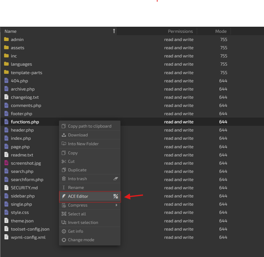
Task: Select the comments.php file row
Action: (x=132, y=105)
